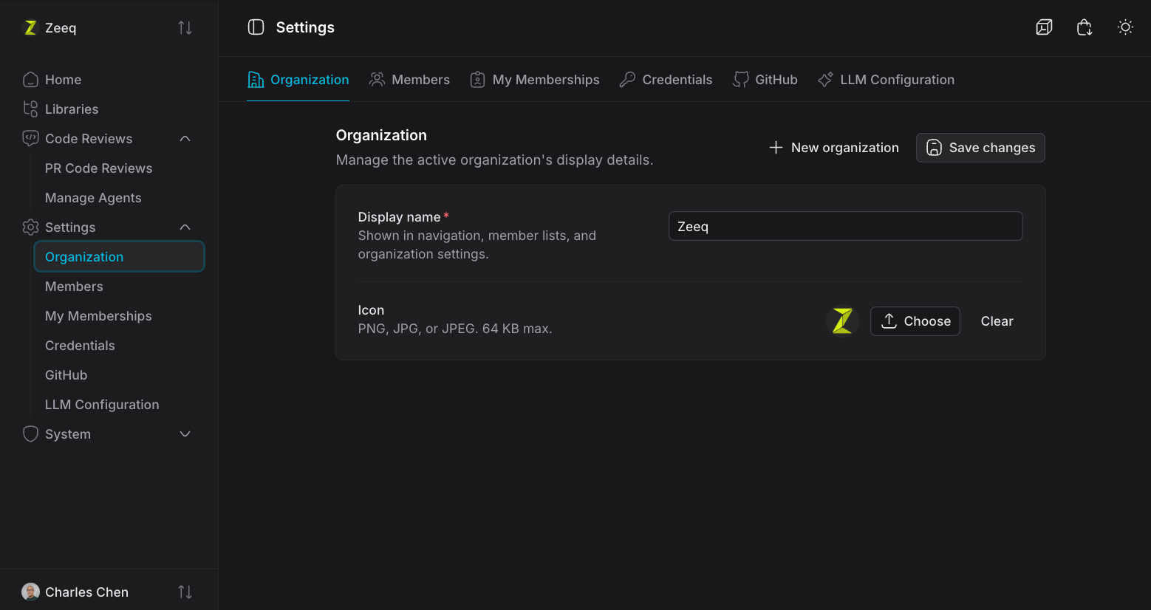Toggle the sidebar panel icon beside Settings
The width and height of the screenshot is (1151, 610).
pos(256,27)
